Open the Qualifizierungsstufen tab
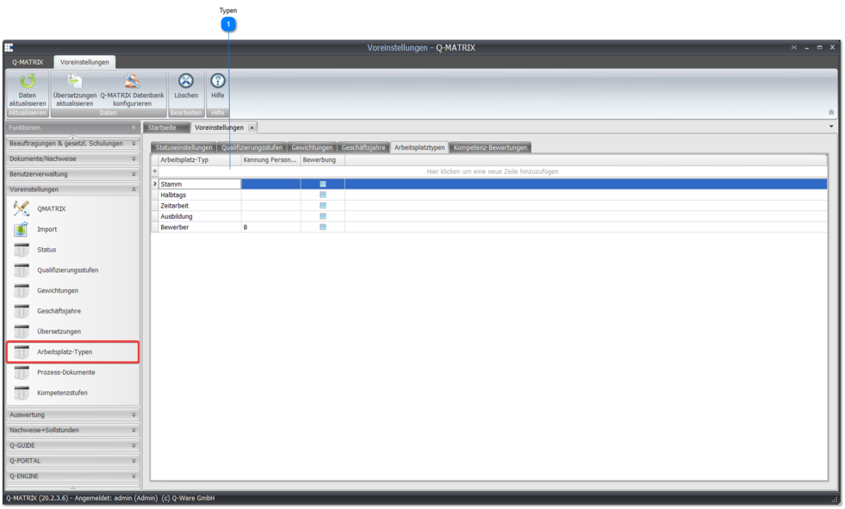Screen dimensions: 845x509 (x=252, y=147)
